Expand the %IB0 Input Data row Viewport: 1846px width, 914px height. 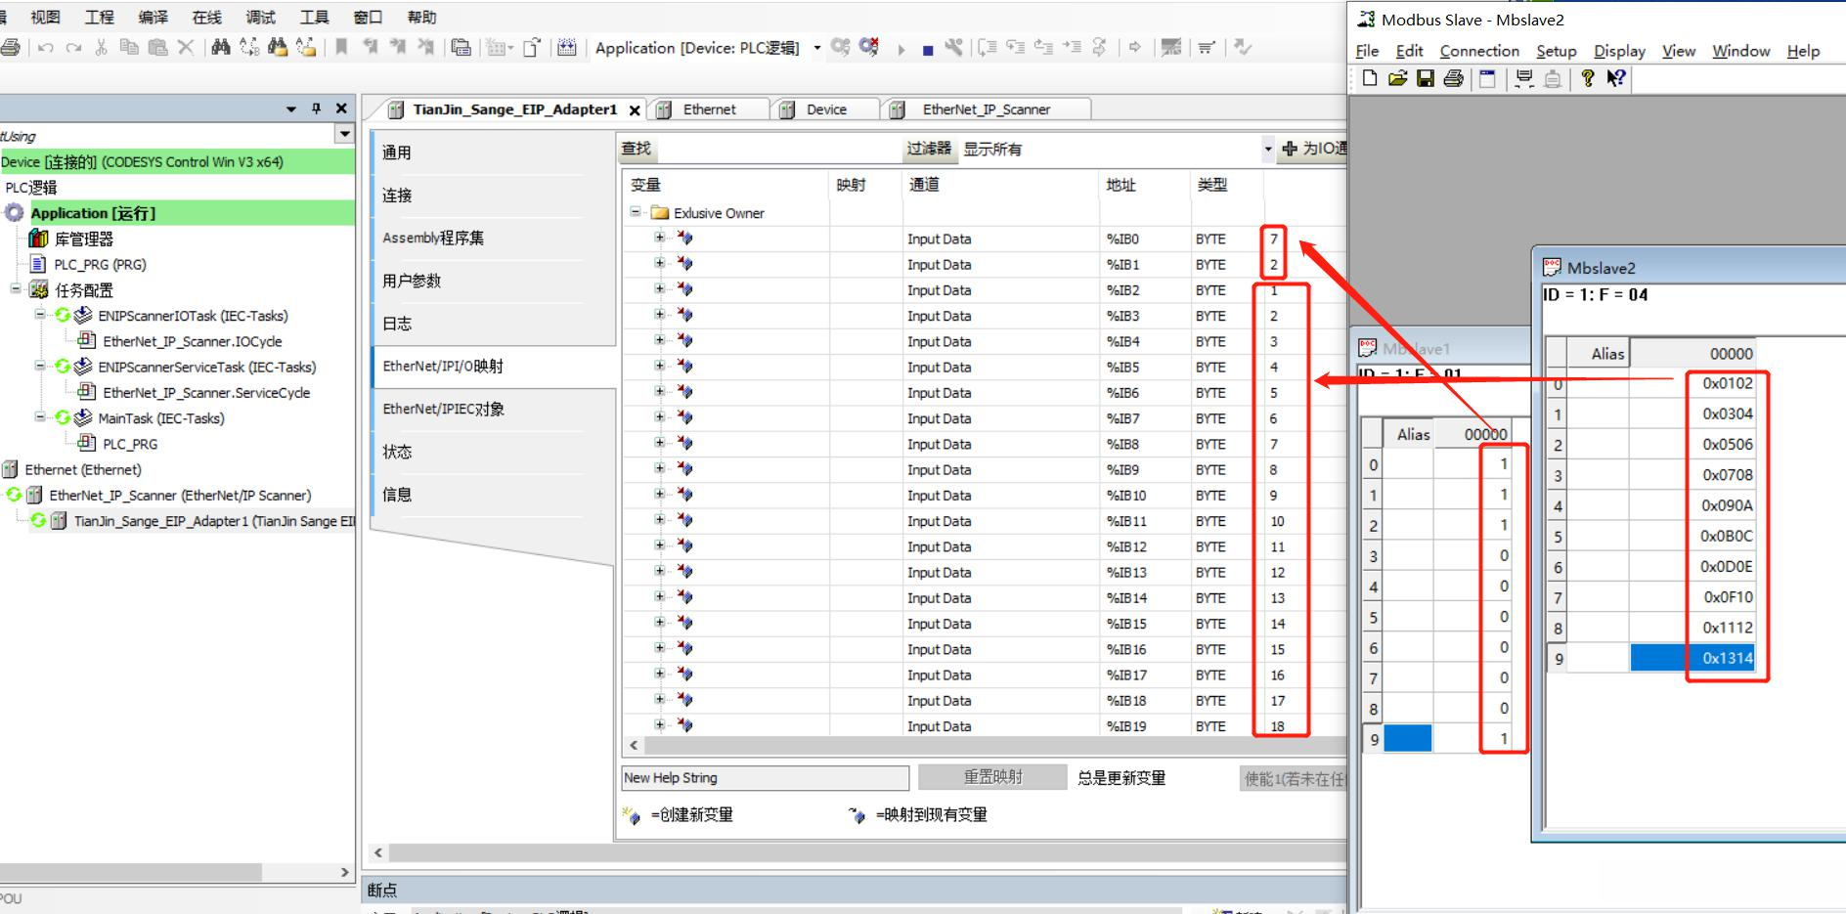(x=660, y=238)
